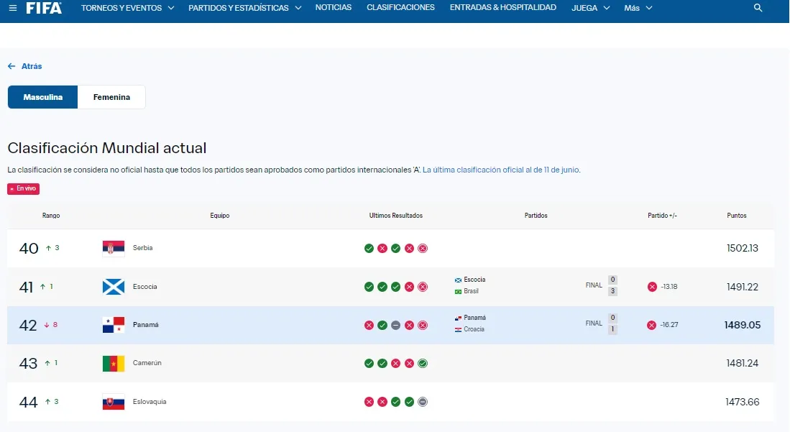
Task: Click the Escocia flag in team column
Action: [114, 287]
